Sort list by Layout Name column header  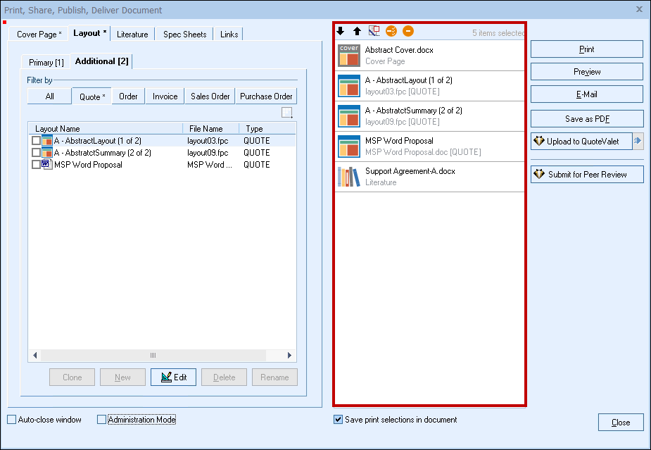point(58,129)
